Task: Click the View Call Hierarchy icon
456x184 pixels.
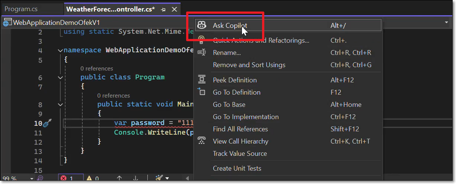Action: click(x=201, y=141)
